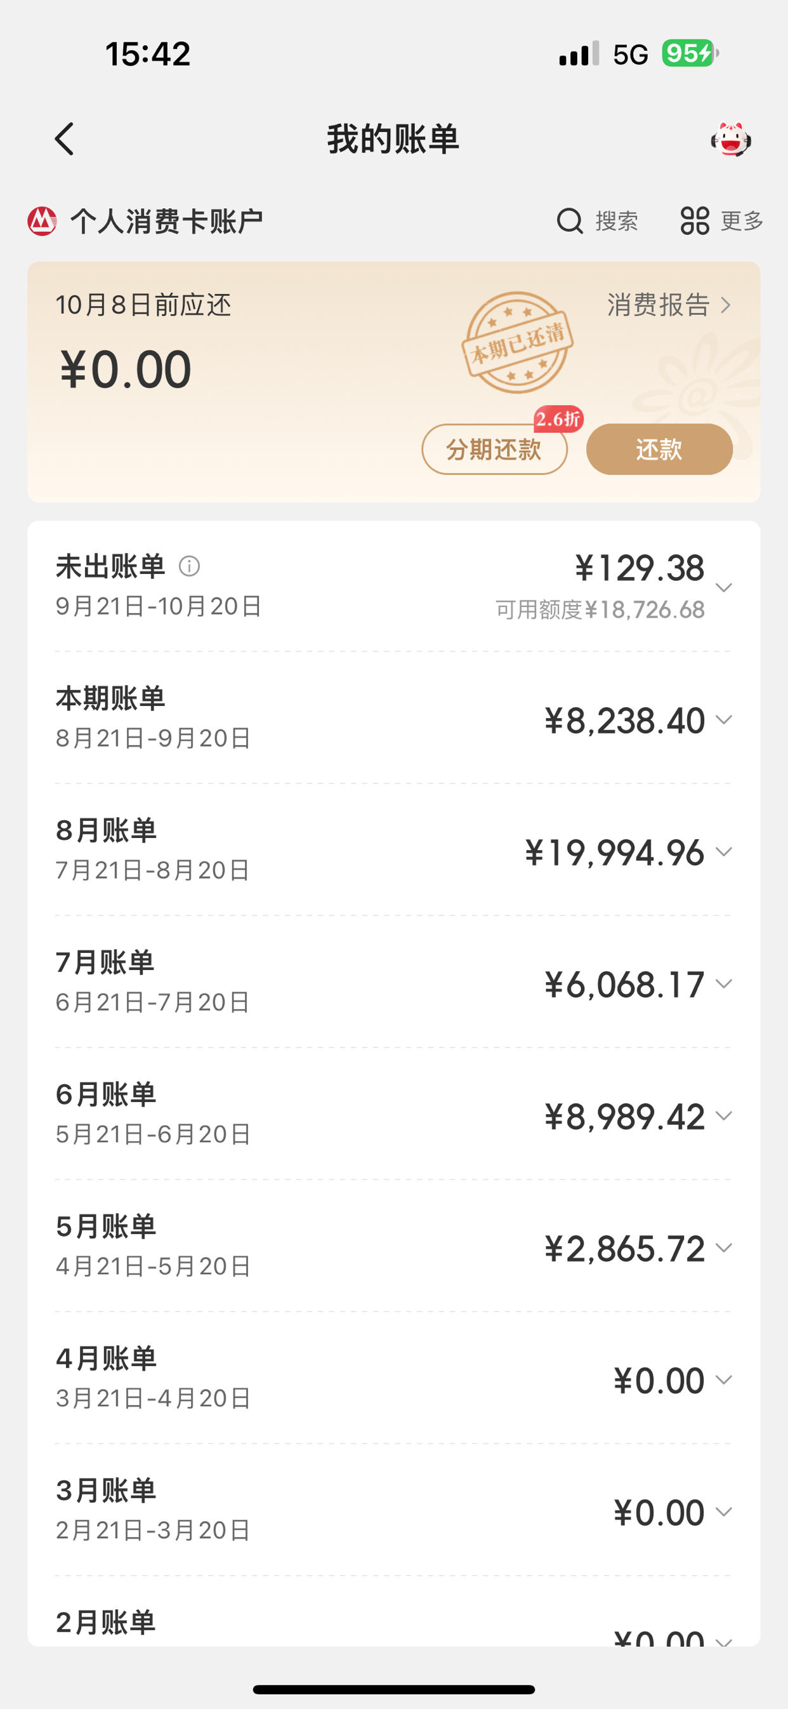The height and width of the screenshot is (1709, 788).
Task: Expand the 未出账单 row chevron
Action: (x=724, y=588)
